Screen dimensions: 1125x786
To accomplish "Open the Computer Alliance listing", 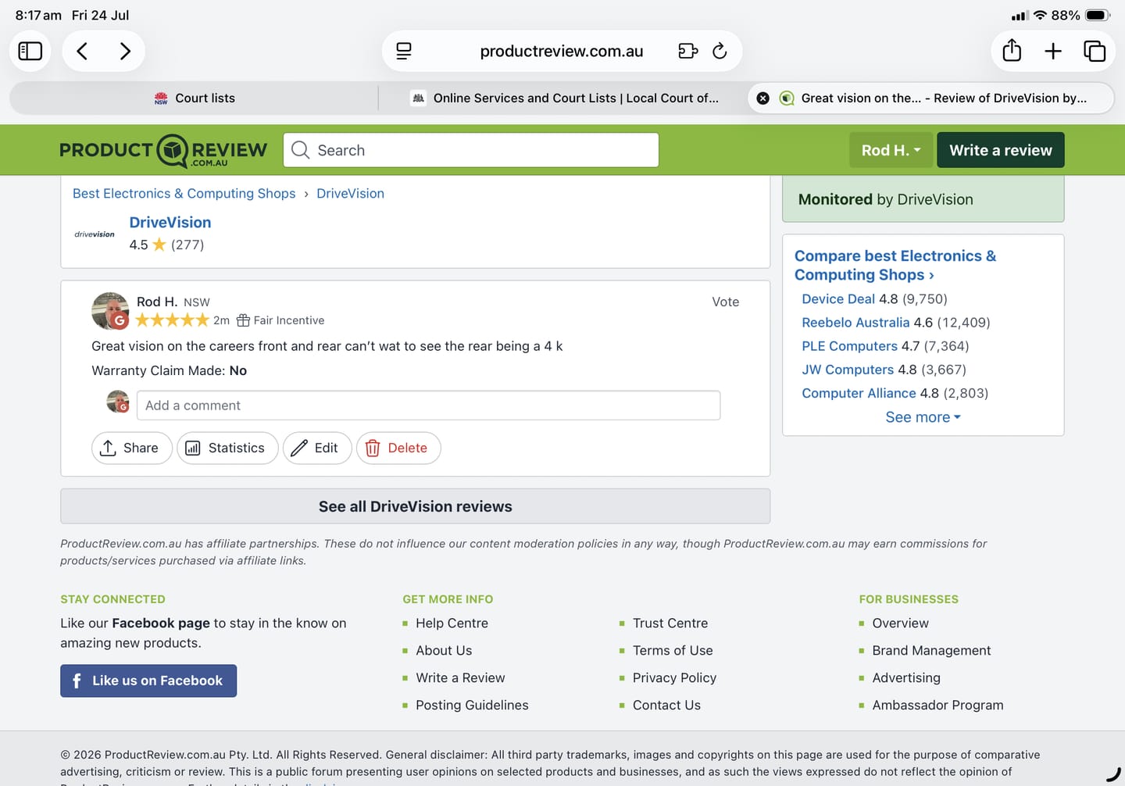I will coord(859,393).
